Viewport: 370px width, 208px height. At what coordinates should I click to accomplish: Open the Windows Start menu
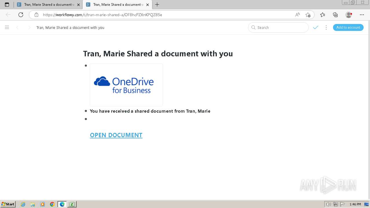coord(8,204)
